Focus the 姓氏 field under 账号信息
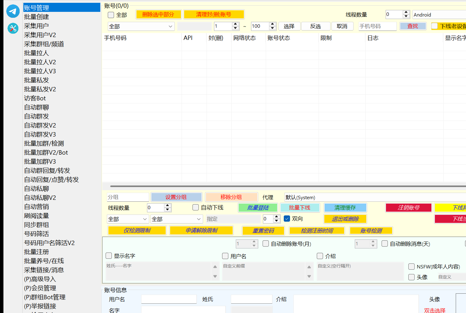This screenshot has width=466, height=313. 252,299
